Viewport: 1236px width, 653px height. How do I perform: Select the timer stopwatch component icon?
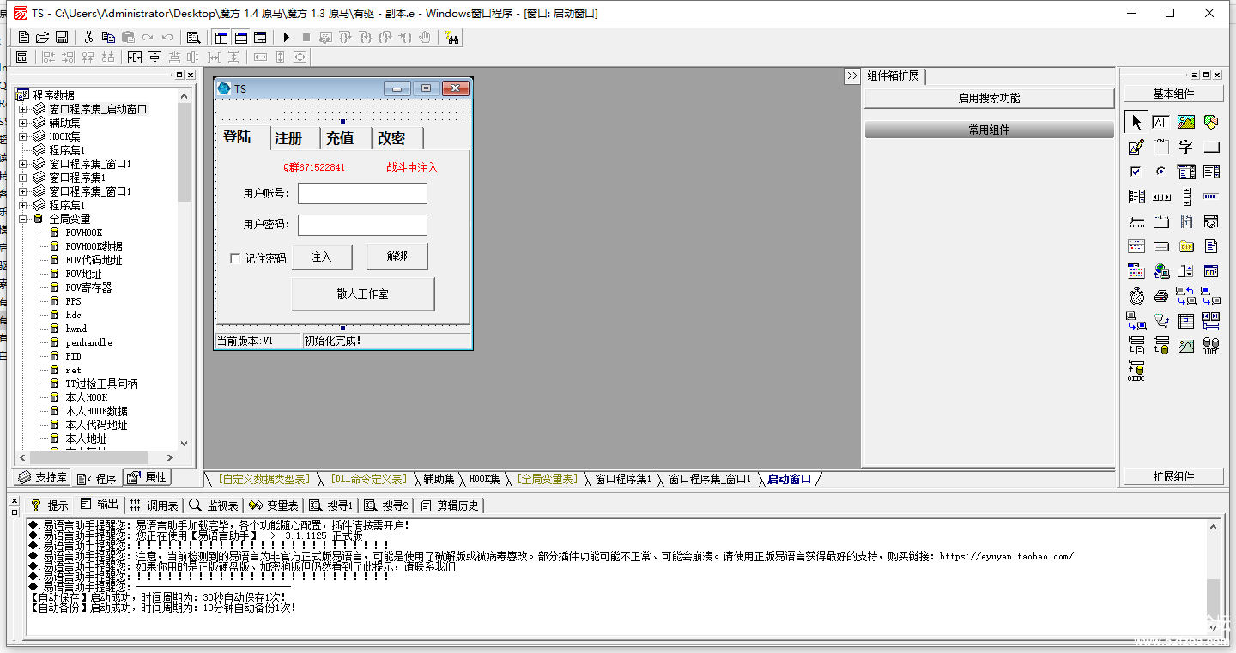click(1136, 296)
